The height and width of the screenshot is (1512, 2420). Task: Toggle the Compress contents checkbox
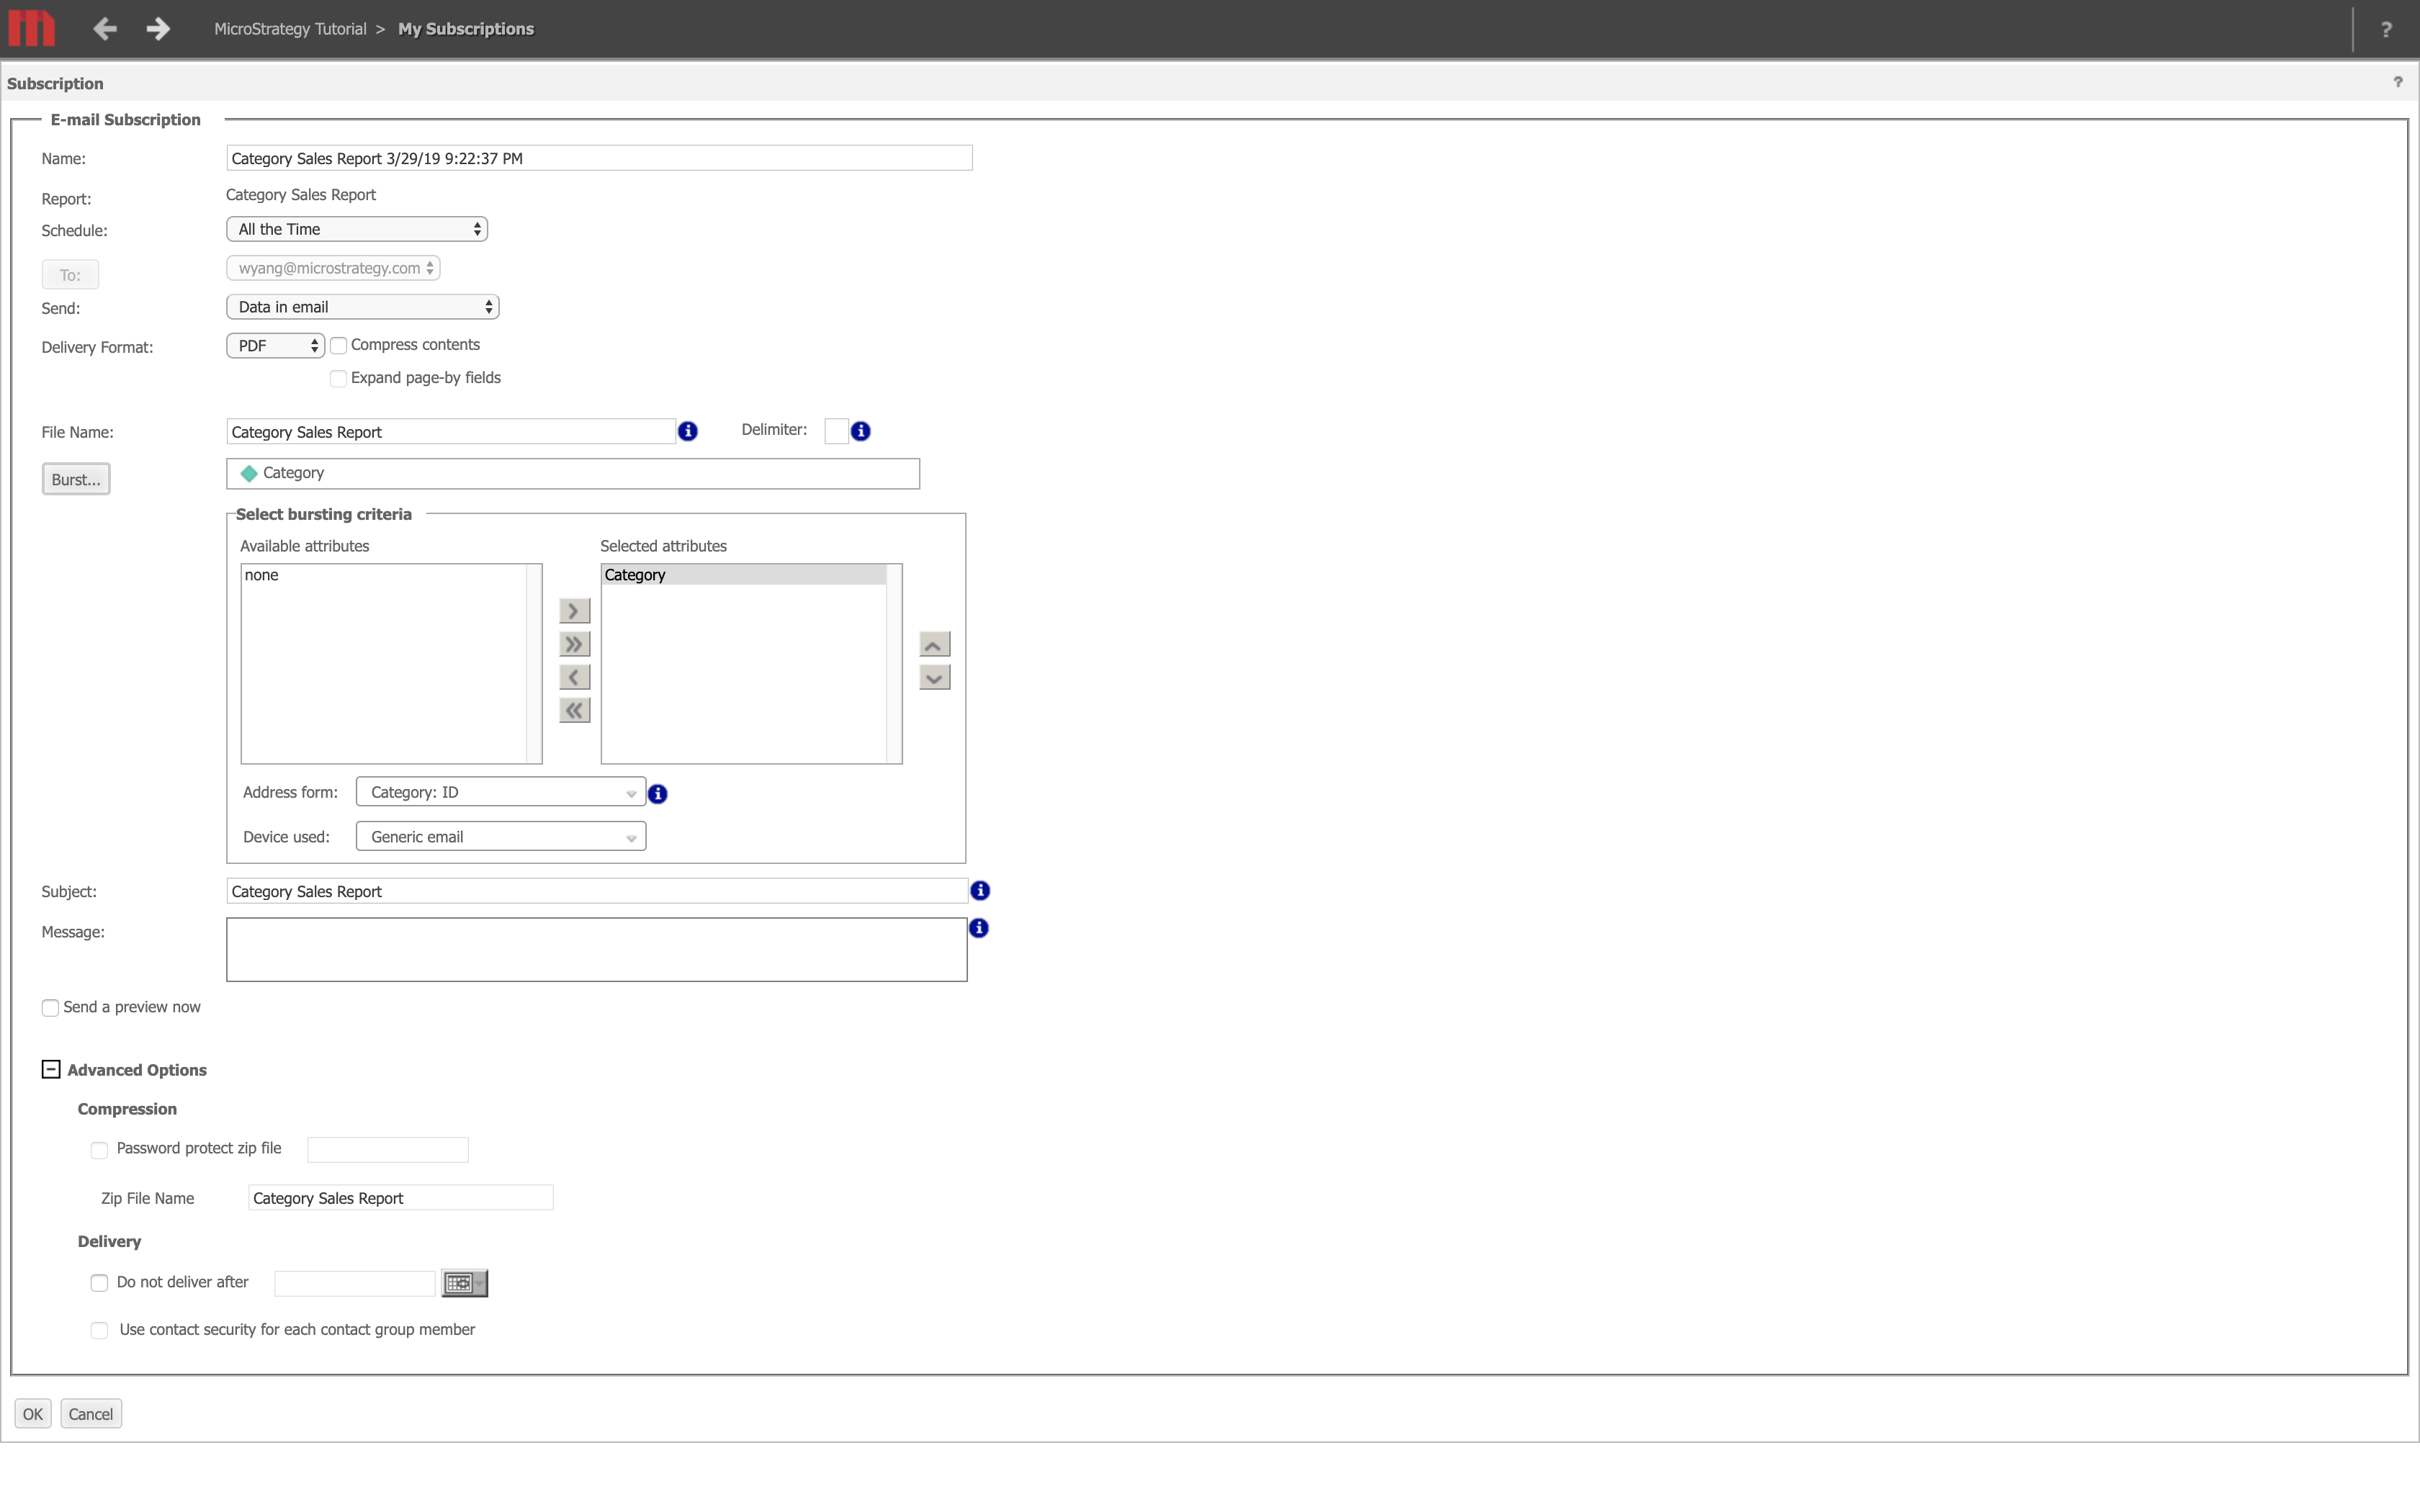tap(338, 345)
